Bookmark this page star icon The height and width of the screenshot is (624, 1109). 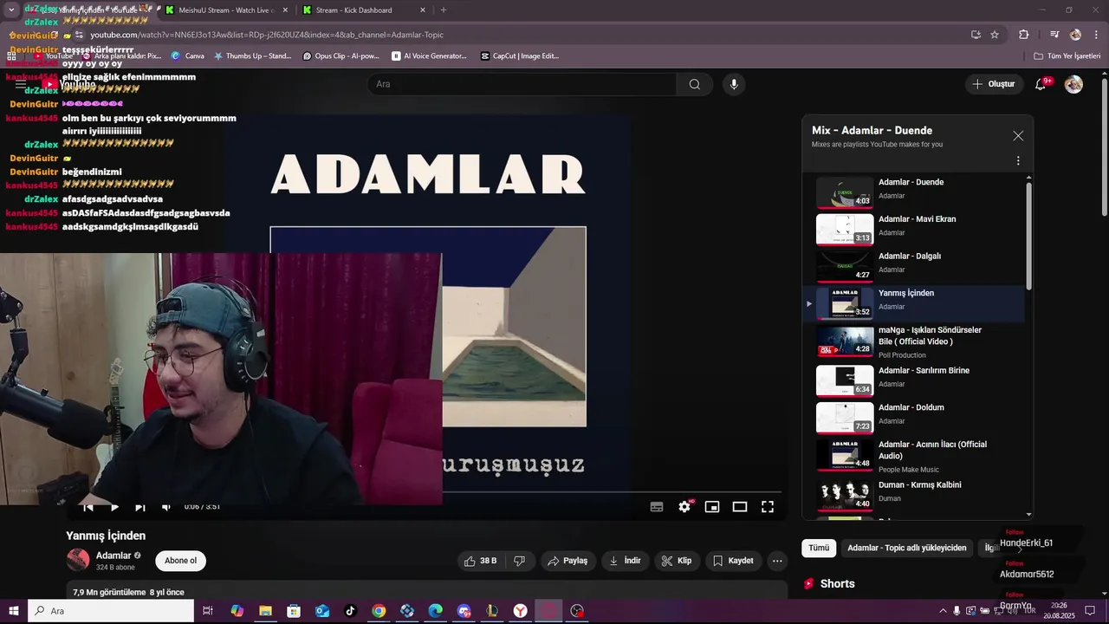[x=995, y=35]
